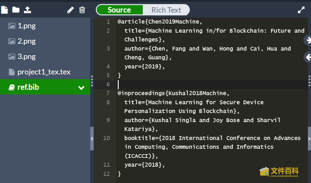Viewport: 311px width, 183px height.
Task: Switch editor to Source mode
Action: [119, 10]
